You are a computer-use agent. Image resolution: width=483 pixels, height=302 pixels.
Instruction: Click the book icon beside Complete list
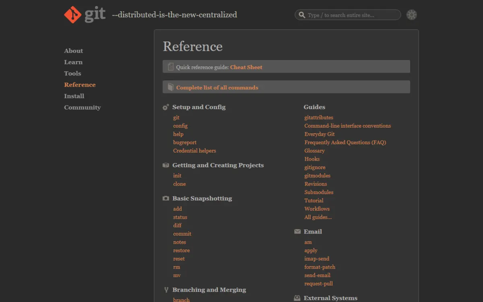pyautogui.click(x=171, y=87)
